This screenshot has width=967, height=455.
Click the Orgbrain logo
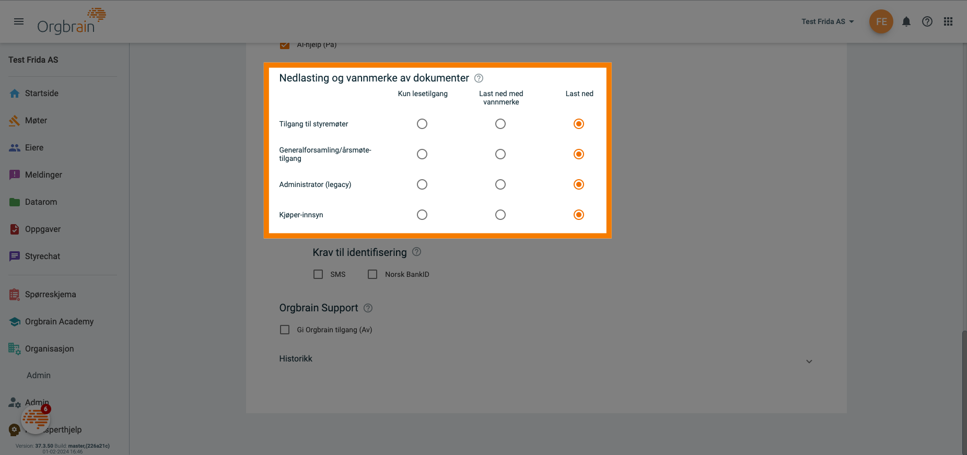(72, 21)
